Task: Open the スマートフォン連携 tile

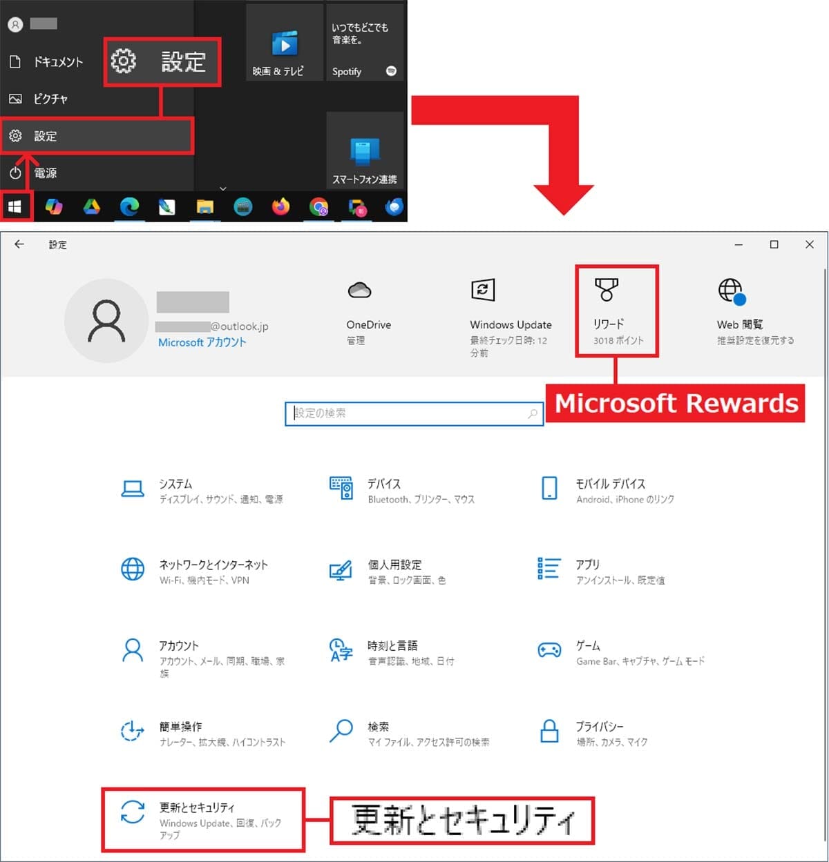Action: pos(365,150)
